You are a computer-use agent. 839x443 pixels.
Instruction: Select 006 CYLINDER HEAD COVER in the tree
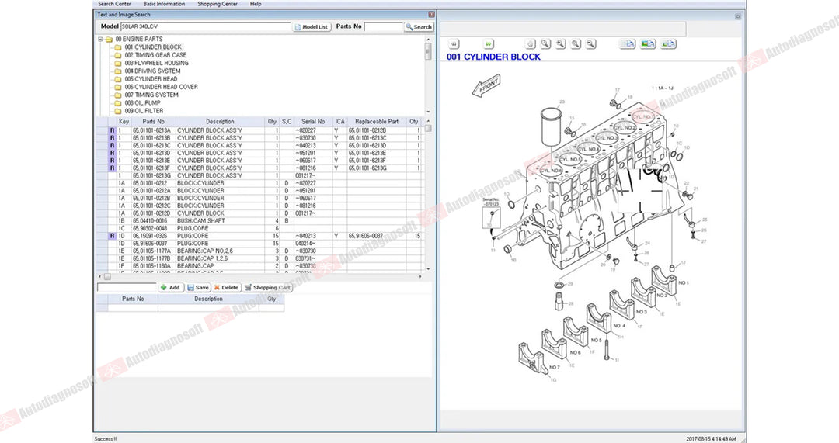161,87
